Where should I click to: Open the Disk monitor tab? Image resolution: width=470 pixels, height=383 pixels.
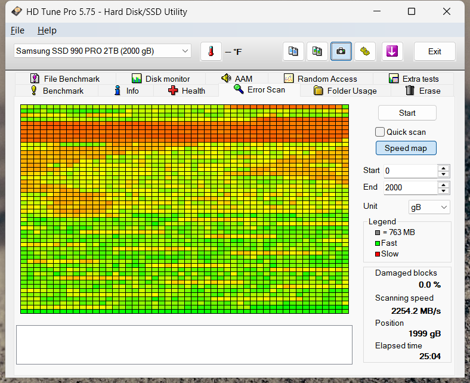[x=161, y=79]
